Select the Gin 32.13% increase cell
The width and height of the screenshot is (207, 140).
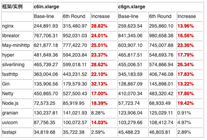pos(100,84)
